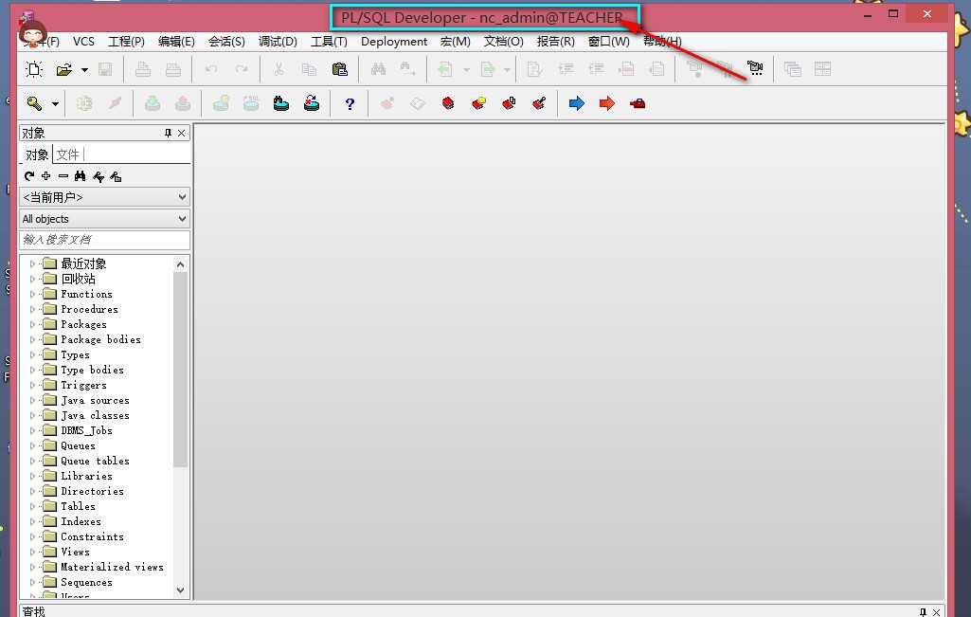Select the Sequences tree item

[x=87, y=582]
